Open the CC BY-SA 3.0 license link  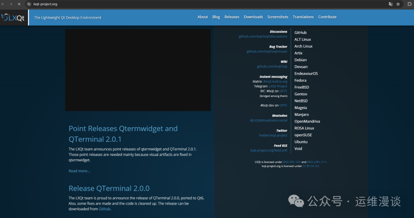coord(310,166)
